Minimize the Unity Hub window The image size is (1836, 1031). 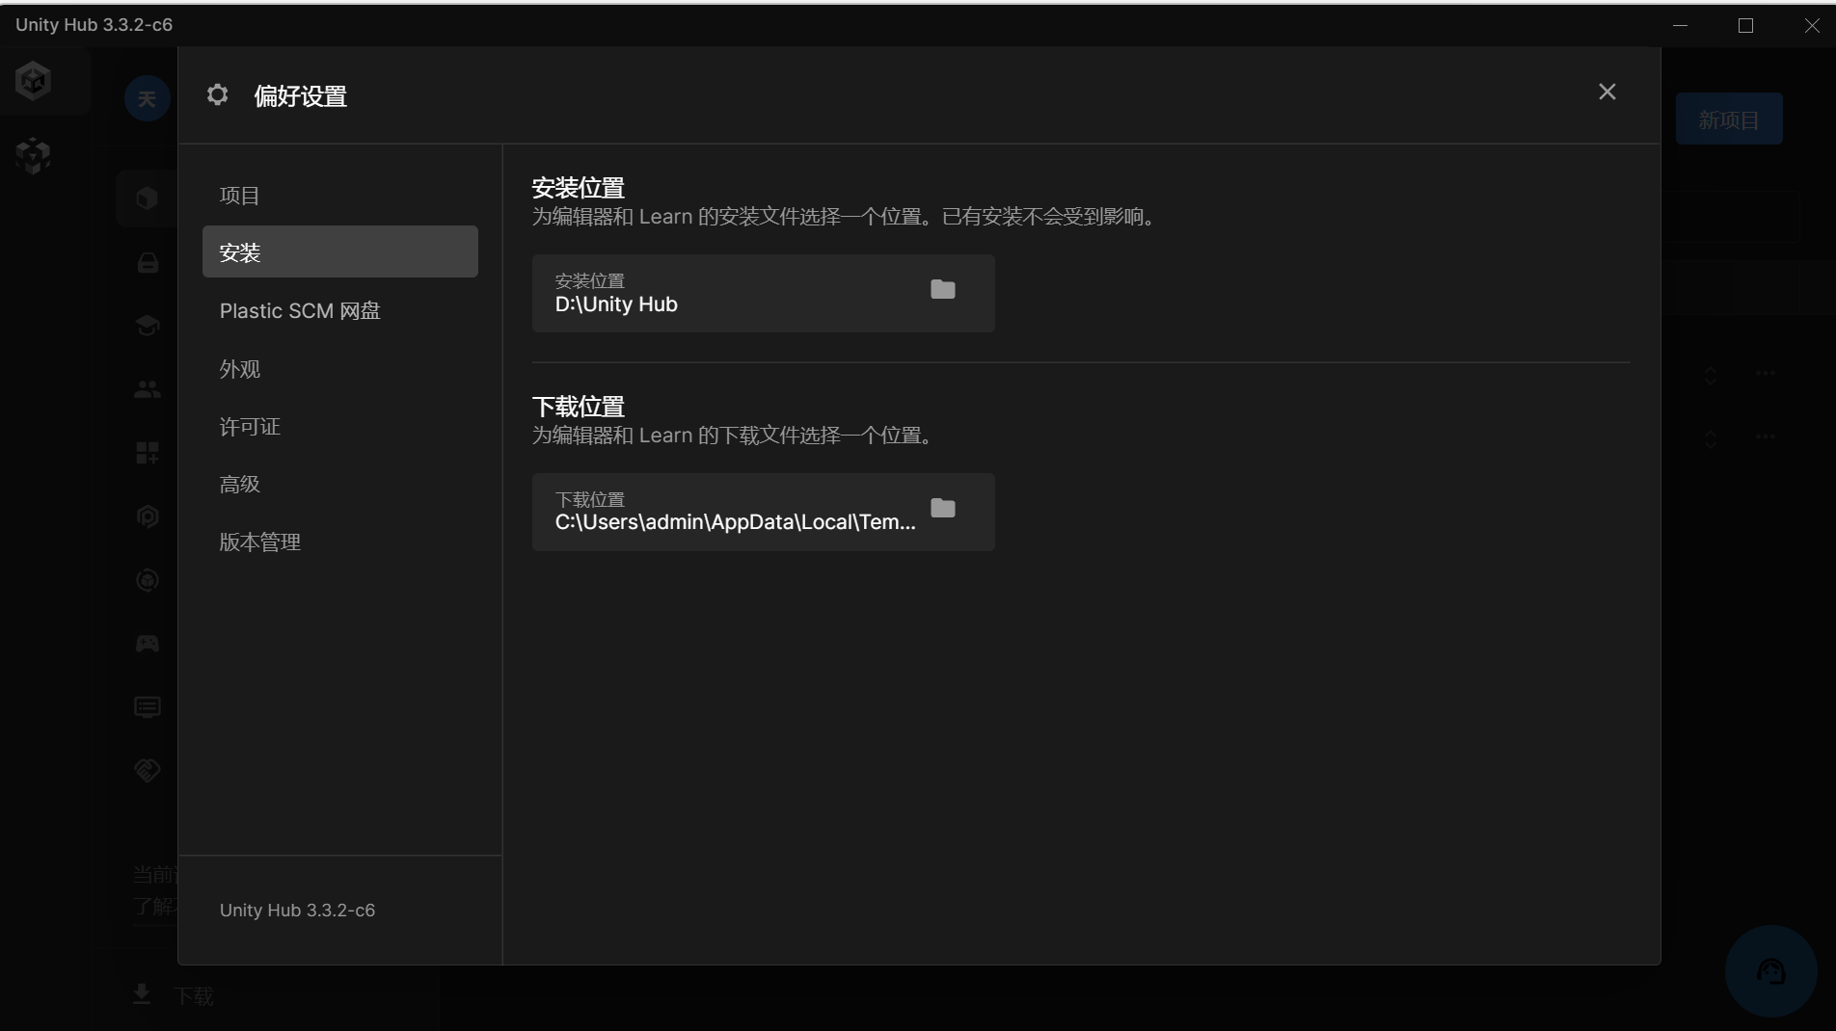click(x=1680, y=26)
